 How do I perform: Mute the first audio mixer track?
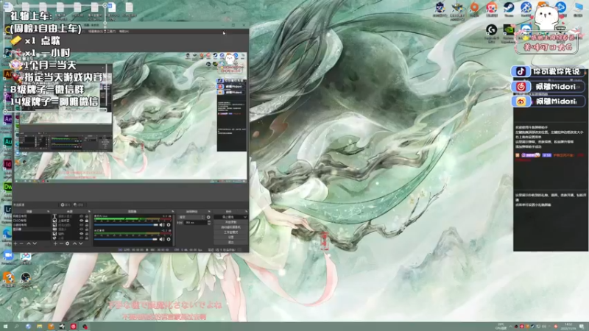pyautogui.click(x=161, y=225)
